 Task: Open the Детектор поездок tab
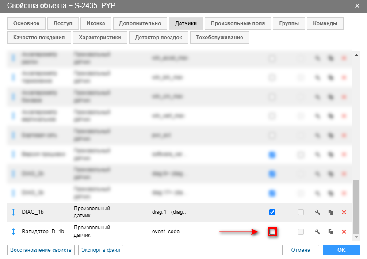[158, 38]
